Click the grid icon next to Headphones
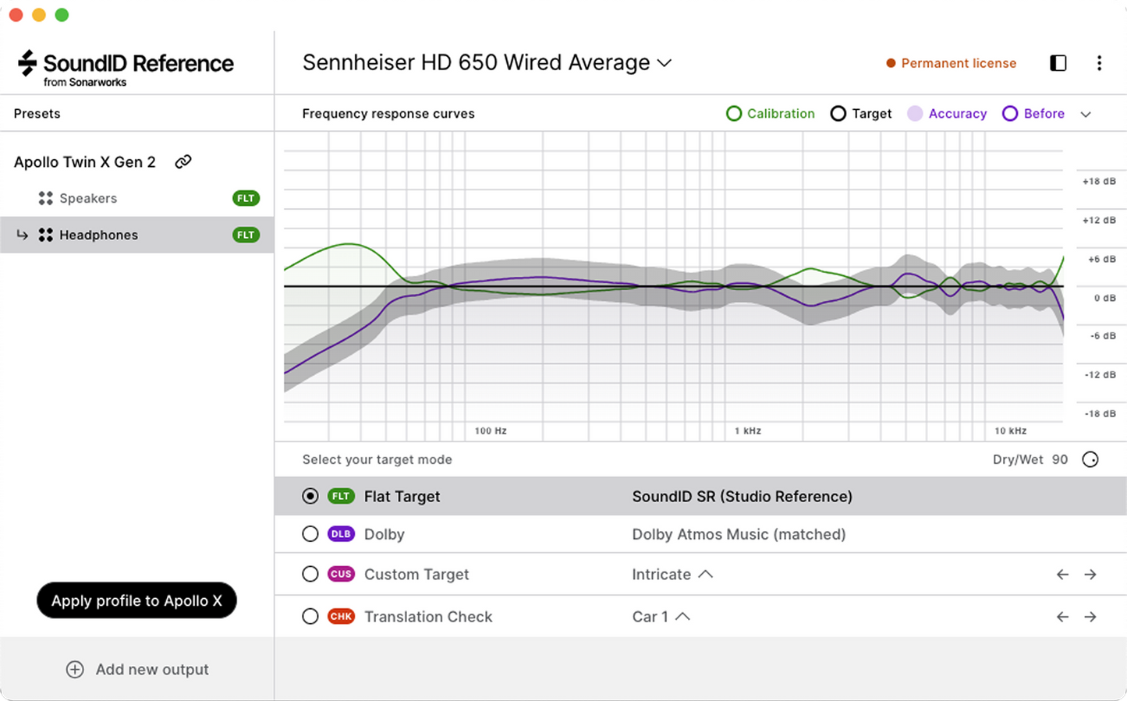The image size is (1127, 701). 46,235
